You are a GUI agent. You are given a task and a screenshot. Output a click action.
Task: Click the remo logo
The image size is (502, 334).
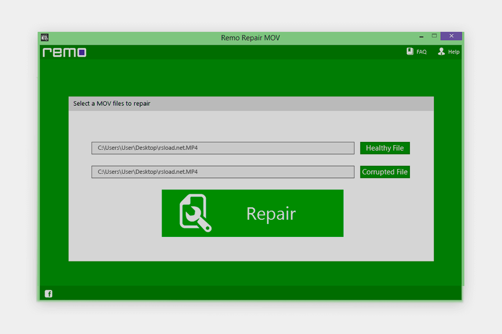pos(63,52)
